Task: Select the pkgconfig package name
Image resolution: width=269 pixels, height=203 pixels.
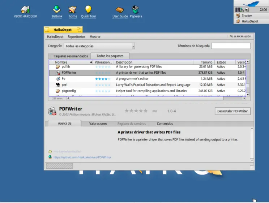Action: 69,91
